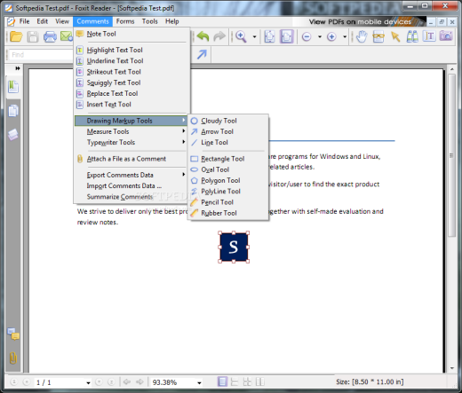This screenshot has width=462, height=393.
Task: Select PolyLine Tool from submenu
Action: (x=228, y=192)
